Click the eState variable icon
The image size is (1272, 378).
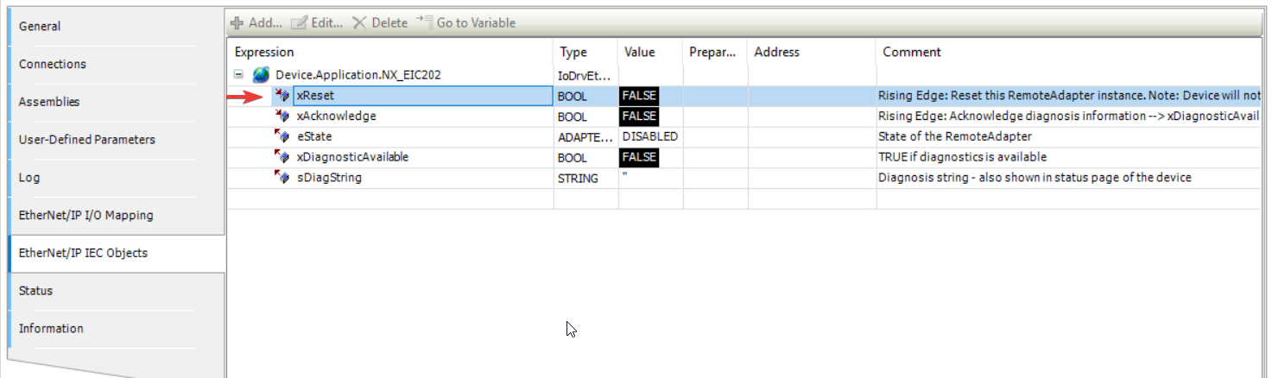(x=282, y=136)
